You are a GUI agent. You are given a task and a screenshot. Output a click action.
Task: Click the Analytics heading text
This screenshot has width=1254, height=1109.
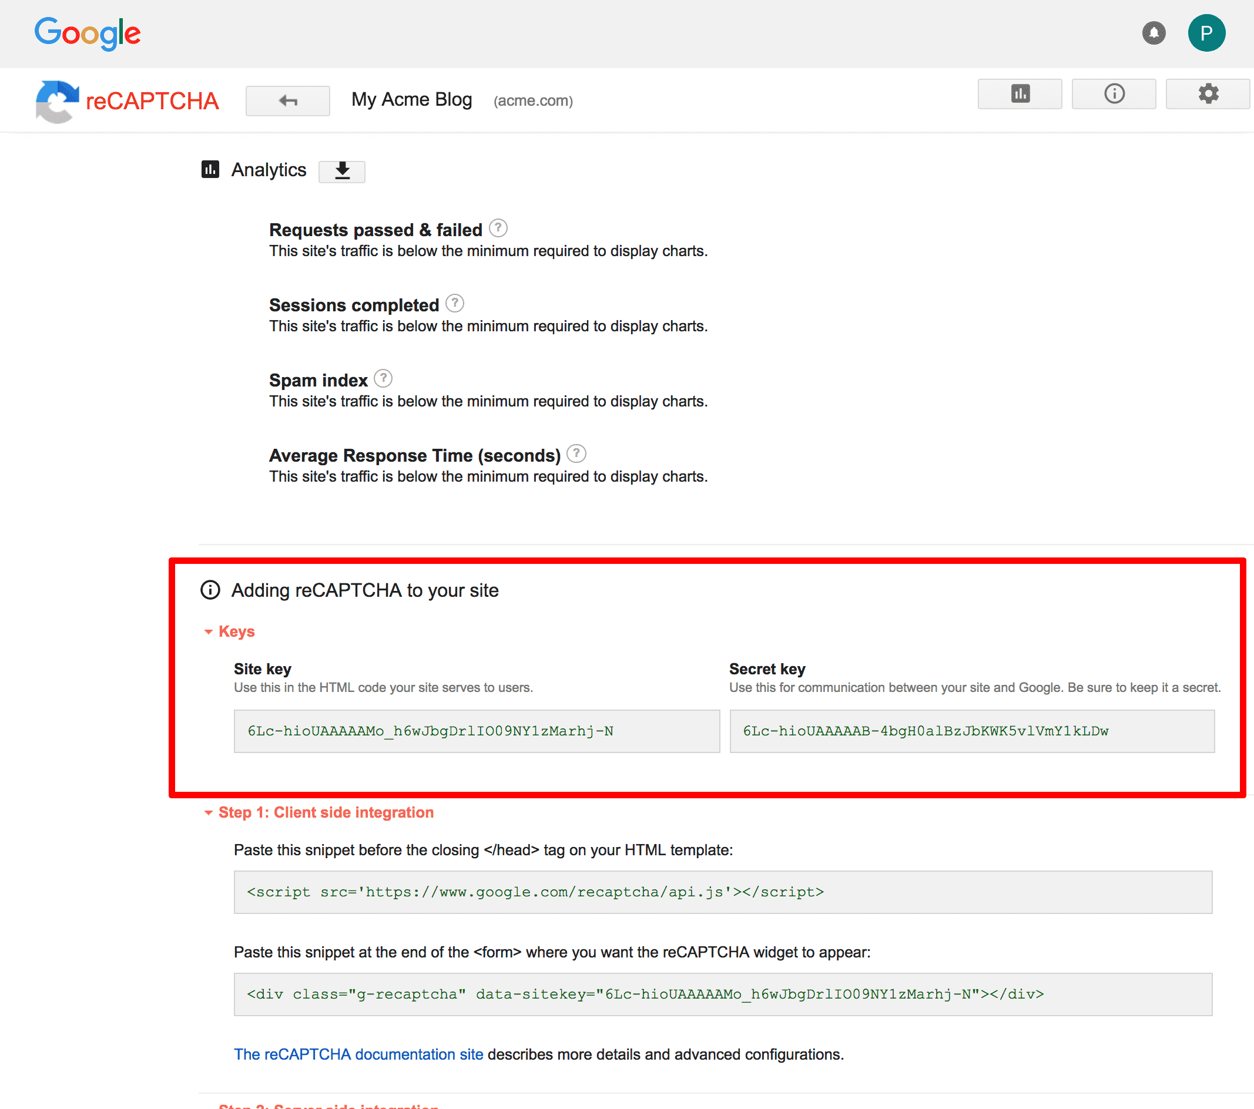point(269,170)
